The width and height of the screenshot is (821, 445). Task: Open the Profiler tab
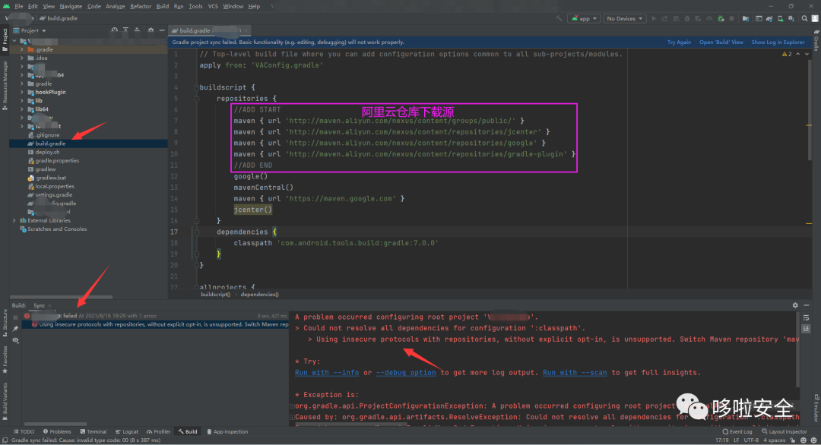coord(159,431)
